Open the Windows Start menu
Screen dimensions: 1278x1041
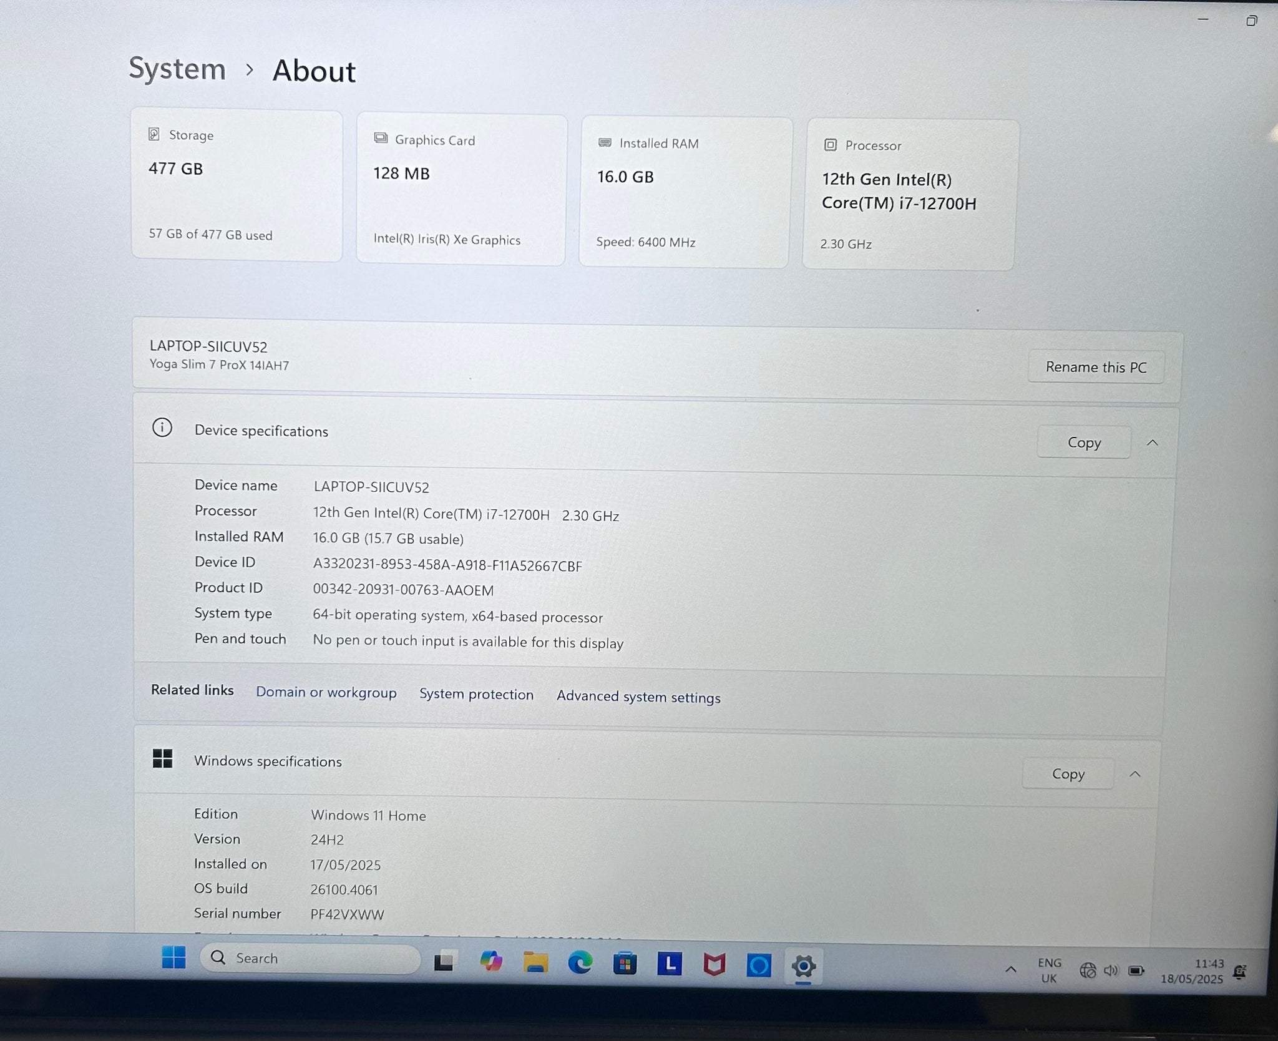173,957
